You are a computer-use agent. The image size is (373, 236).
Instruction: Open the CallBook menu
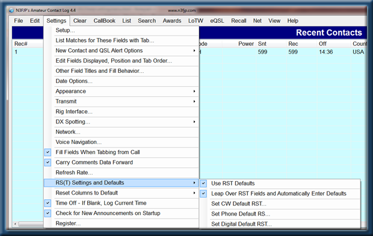[x=104, y=20]
